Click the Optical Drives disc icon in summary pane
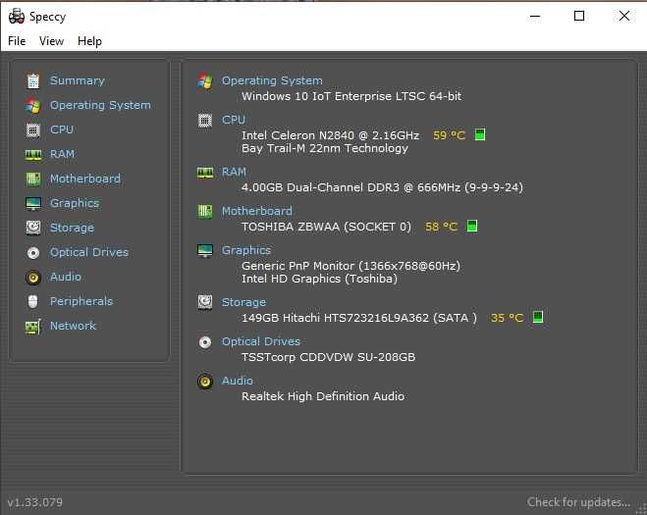 pos(204,342)
